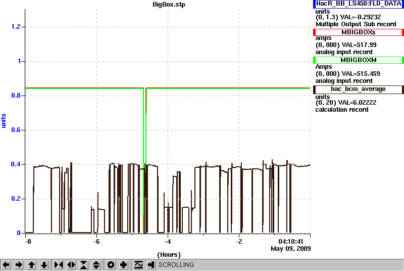404x271 pixels.
Task: Select the HacR_BB_LS450:FLD_DATA curve legend
Action: [x=359, y=4]
